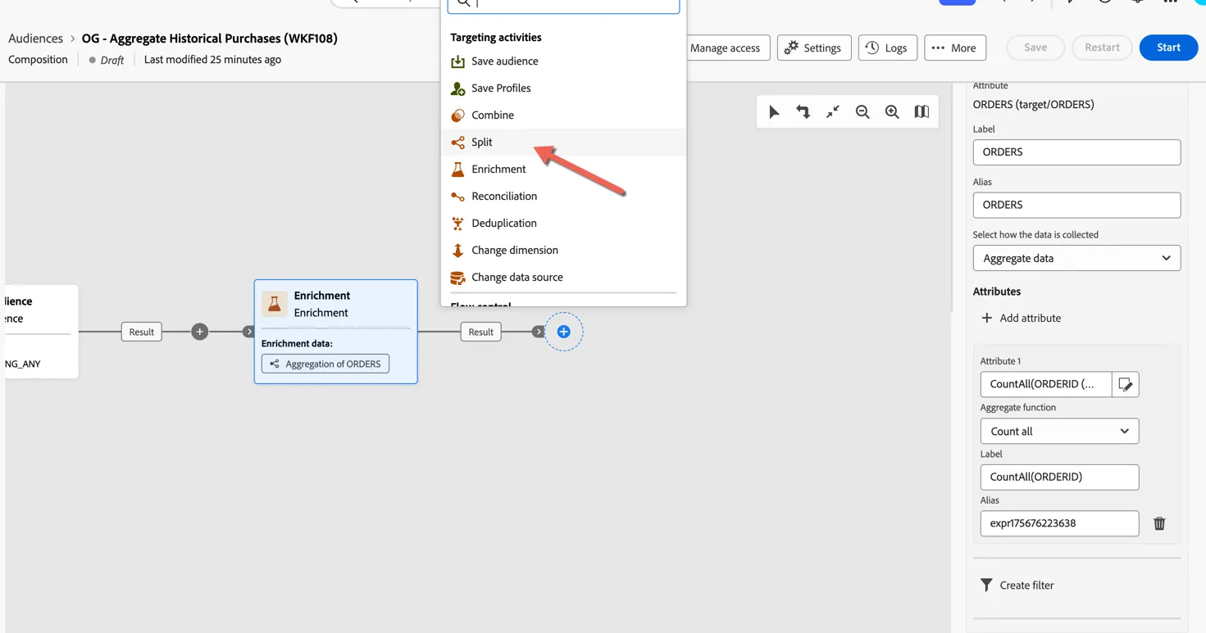Choose Change dimension activity

563,251
